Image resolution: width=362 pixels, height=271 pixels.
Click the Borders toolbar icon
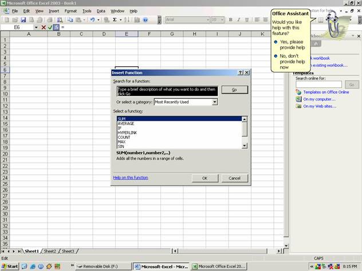coord(321,20)
